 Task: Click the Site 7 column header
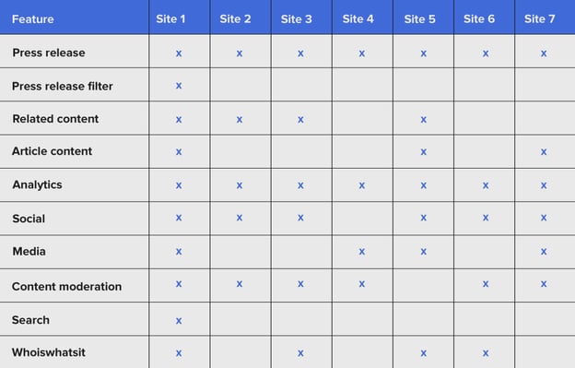point(539,19)
